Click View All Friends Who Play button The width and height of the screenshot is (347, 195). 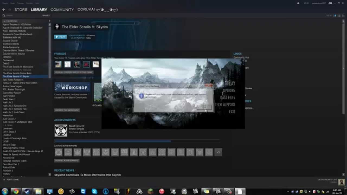coord(74,72)
